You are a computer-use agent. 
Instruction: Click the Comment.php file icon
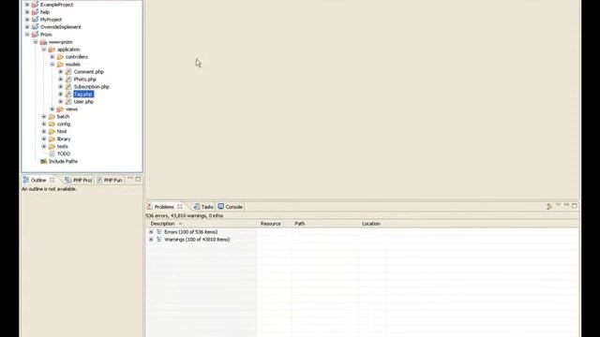point(68,72)
